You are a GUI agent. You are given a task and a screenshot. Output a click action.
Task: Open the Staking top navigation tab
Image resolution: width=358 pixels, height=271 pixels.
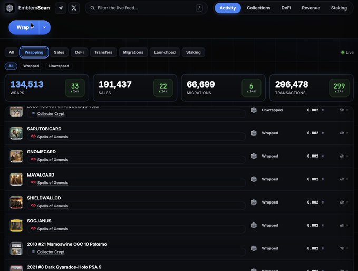pyautogui.click(x=339, y=8)
